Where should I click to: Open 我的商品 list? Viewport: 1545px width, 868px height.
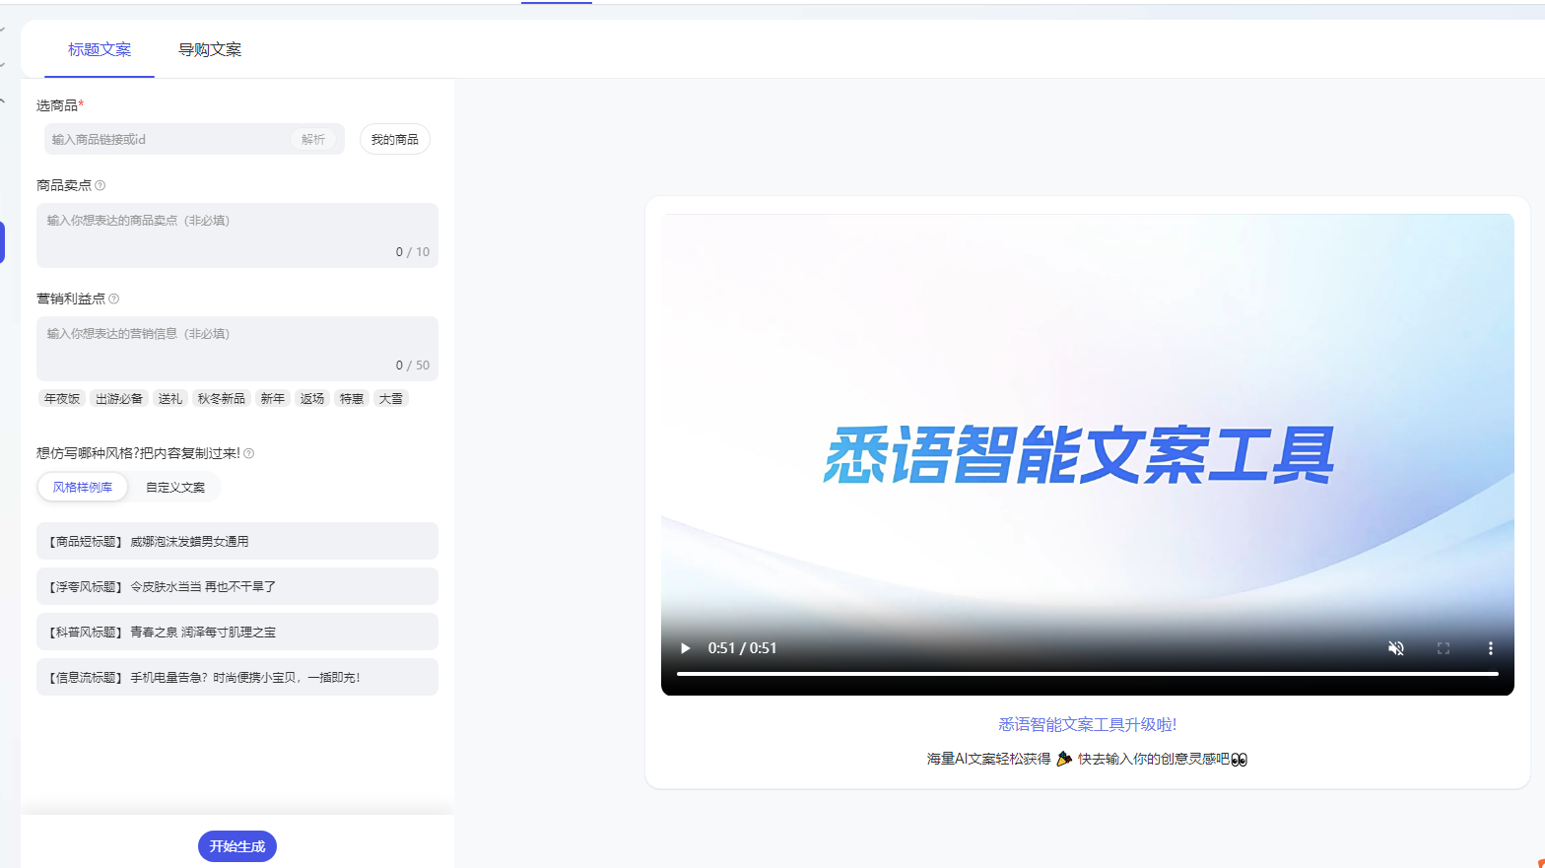tap(394, 139)
